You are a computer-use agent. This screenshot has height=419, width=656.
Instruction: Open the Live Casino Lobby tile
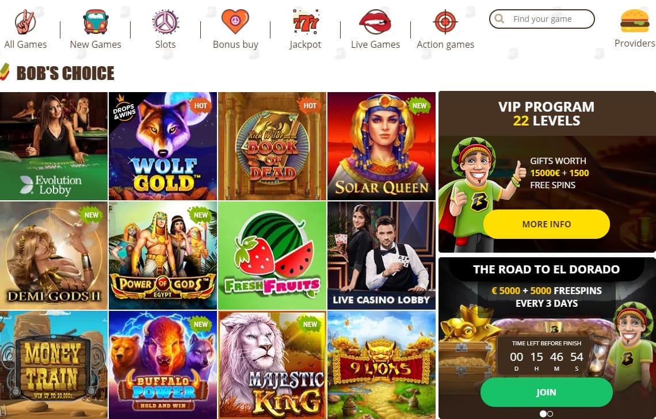[x=382, y=256]
